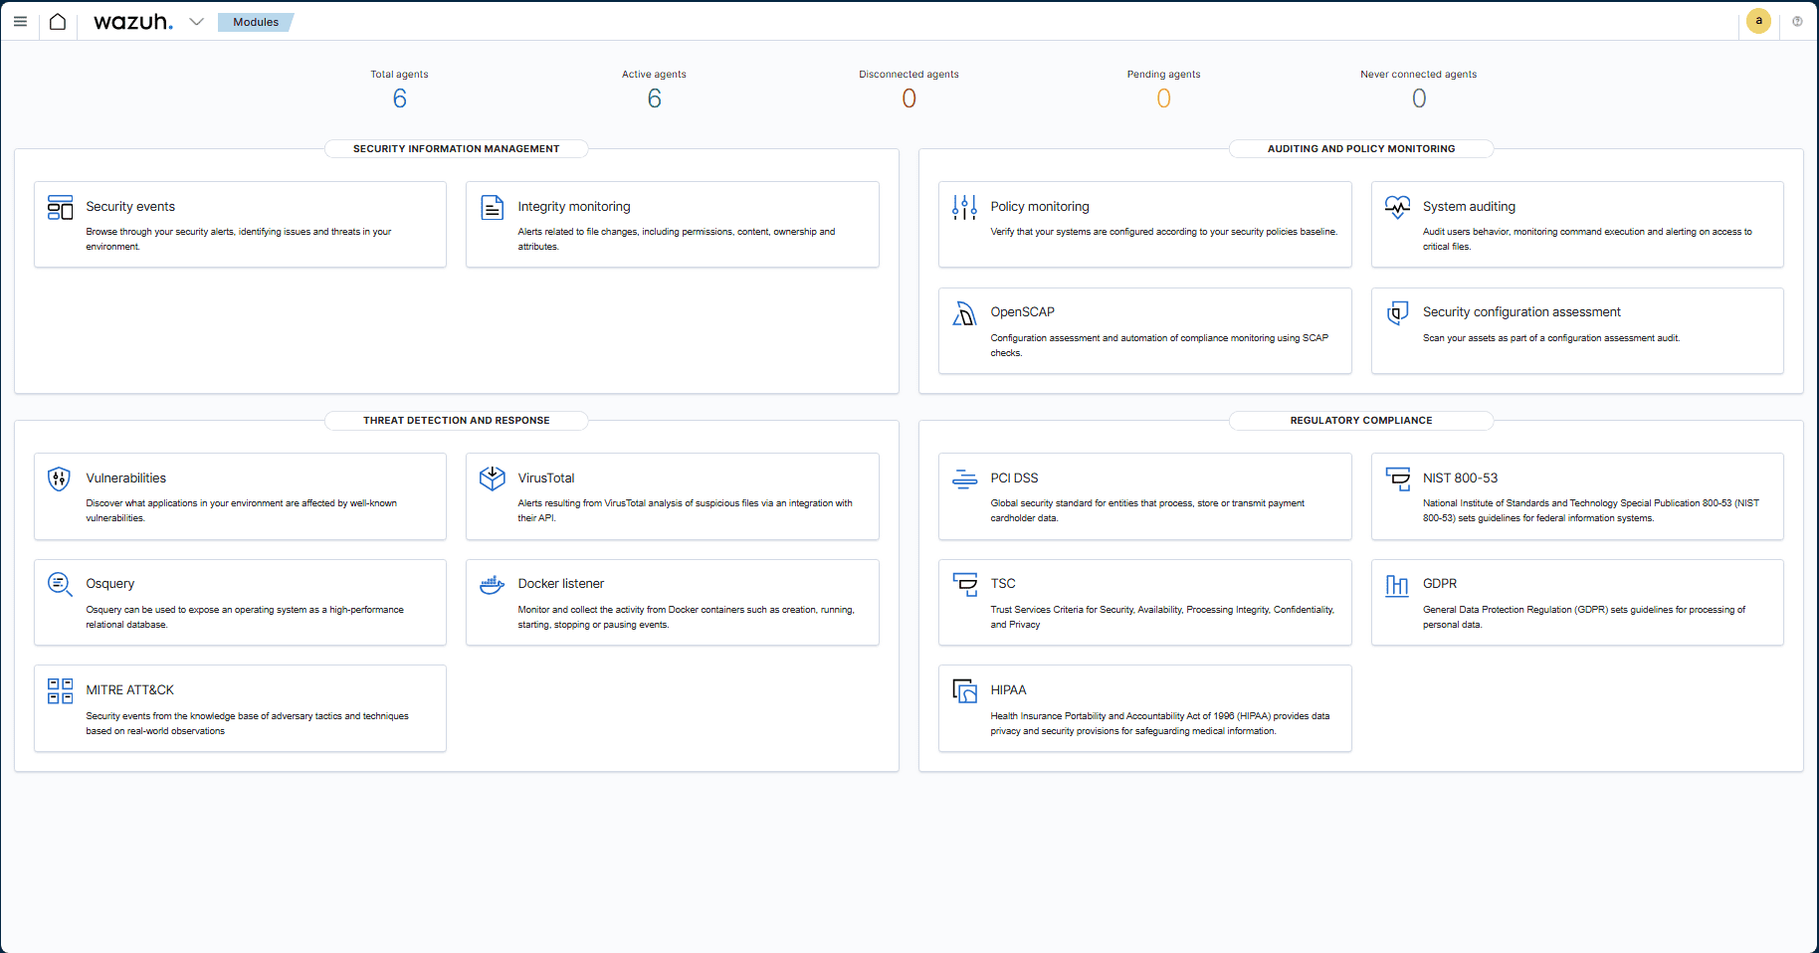
Task: Open the hamburger navigation menu
Action: tap(20, 22)
